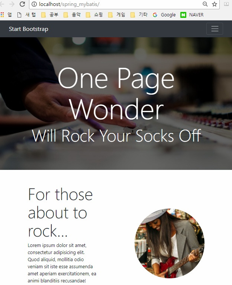232x285 pixels.
Task: Open the zoom magnifier icon in address bar
Action: point(205,4)
